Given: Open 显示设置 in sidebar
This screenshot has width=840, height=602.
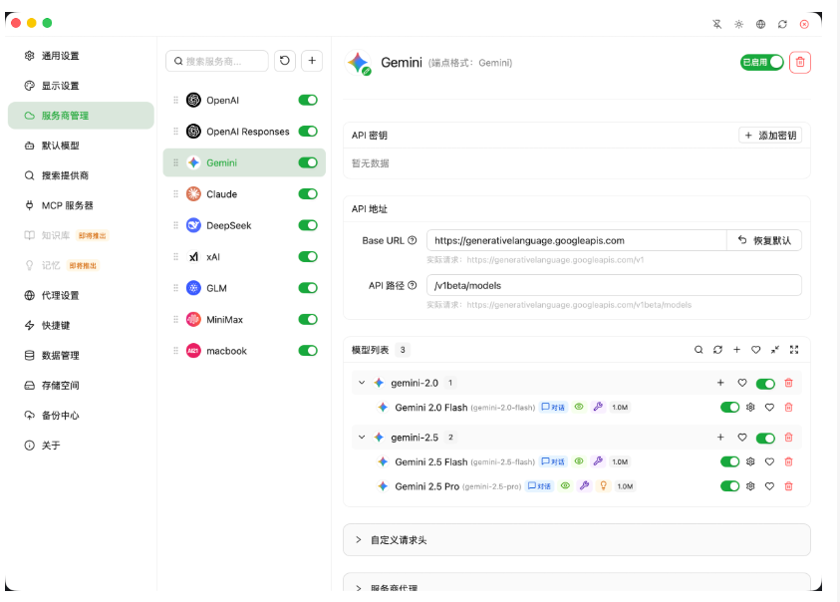Looking at the screenshot, I should pyautogui.click(x=81, y=86).
